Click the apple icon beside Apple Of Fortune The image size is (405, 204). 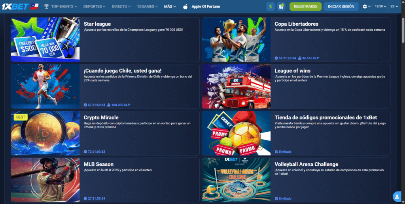coord(185,7)
